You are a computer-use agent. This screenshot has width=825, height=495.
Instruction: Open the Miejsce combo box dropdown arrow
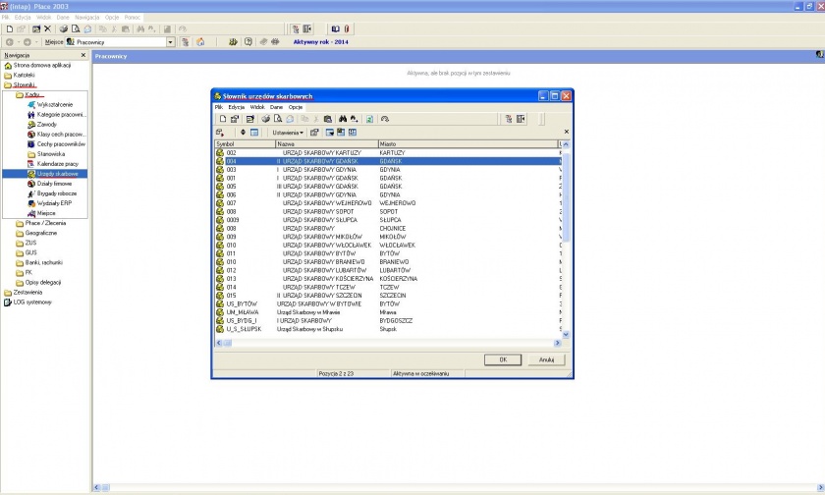171,42
